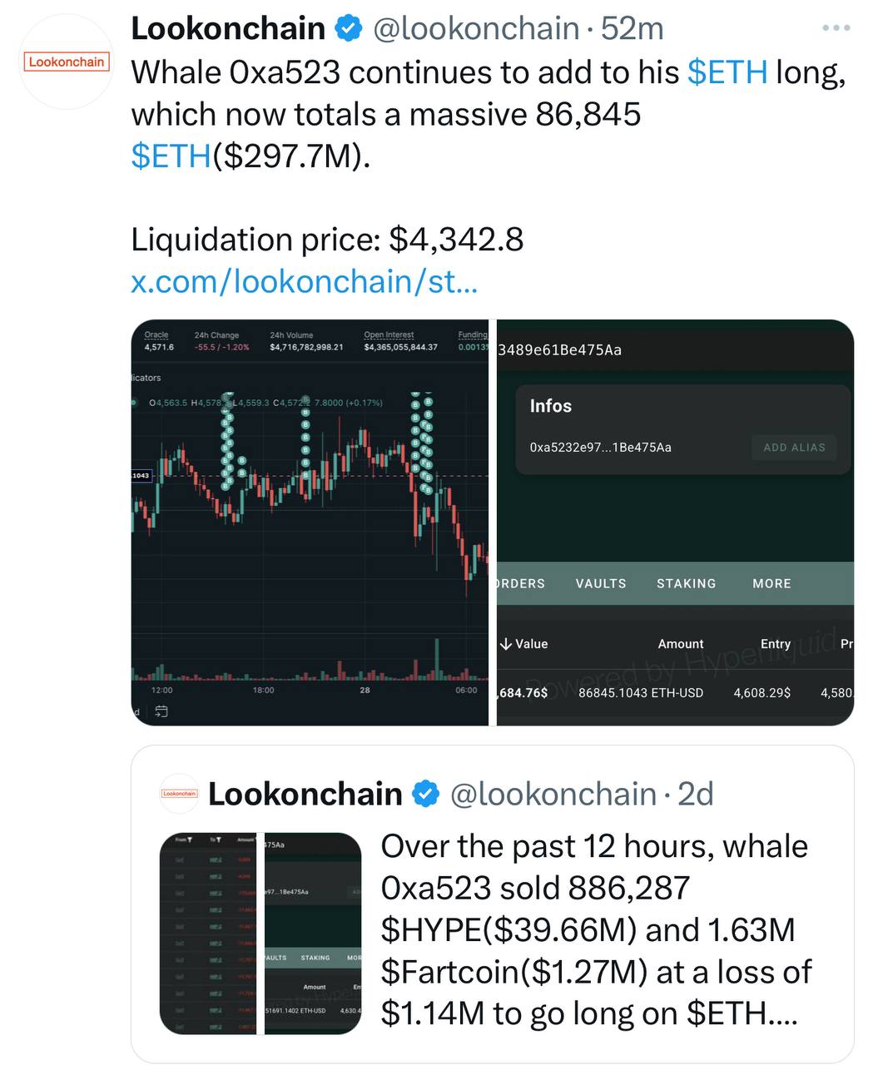The height and width of the screenshot is (1065, 873).
Task: Click the verified badge beside the top Lookonchain name
Action: 348,29
